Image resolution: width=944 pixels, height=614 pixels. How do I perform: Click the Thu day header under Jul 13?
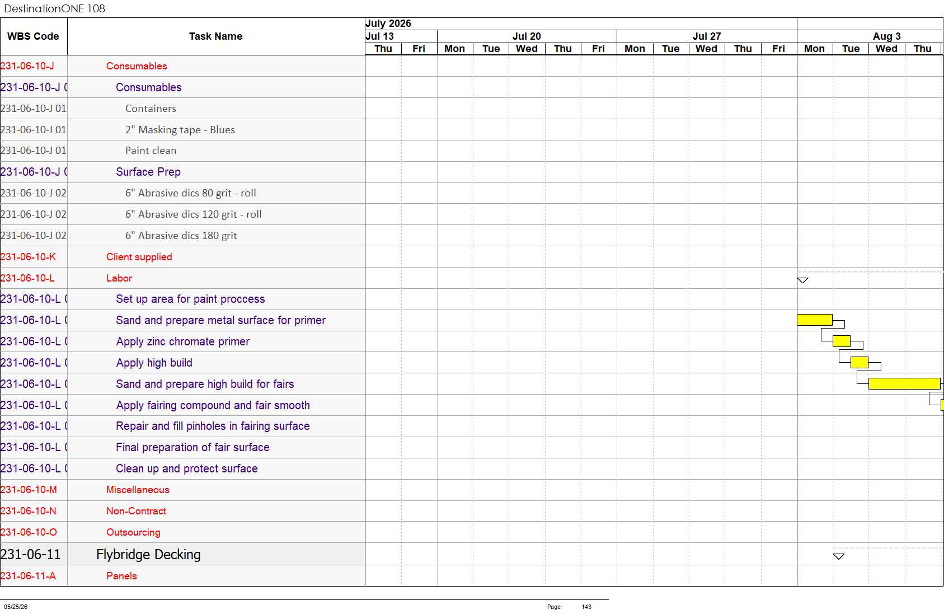click(383, 49)
